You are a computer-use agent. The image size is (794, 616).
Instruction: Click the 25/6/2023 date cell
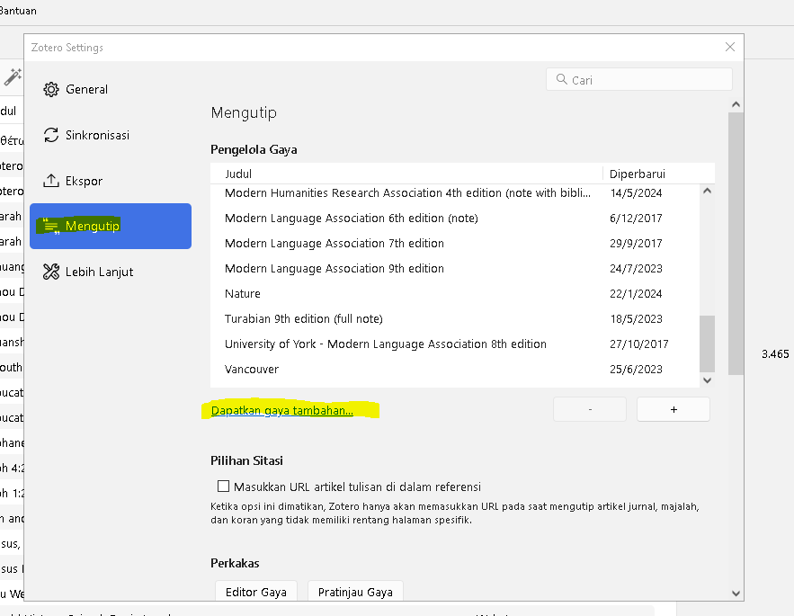(x=636, y=370)
